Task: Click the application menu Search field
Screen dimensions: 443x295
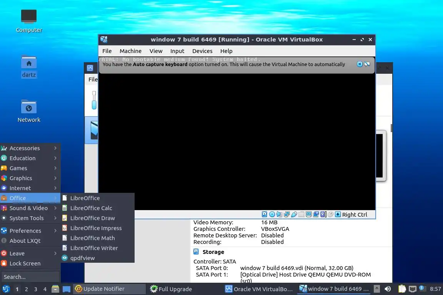Action: pos(30,277)
